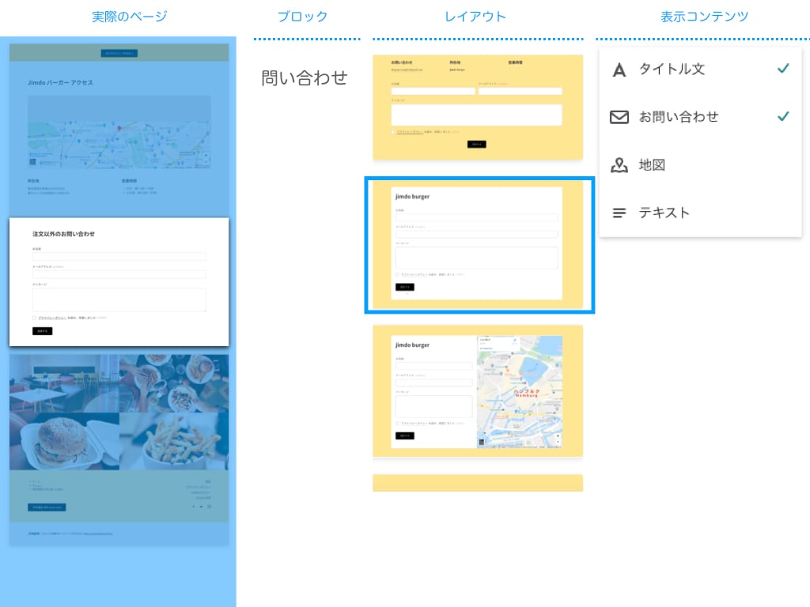Pick the layout with form and map
This screenshot has width=810, height=607.
(x=478, y=390)
